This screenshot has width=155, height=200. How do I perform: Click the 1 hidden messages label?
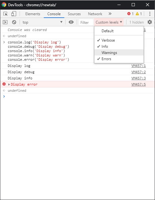point(136,22)
